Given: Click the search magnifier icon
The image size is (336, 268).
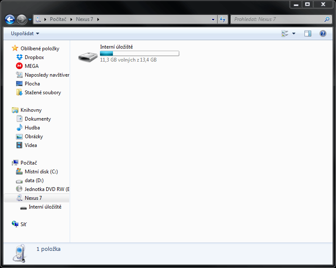Looking at the screenshot, I should coord(327,19).
